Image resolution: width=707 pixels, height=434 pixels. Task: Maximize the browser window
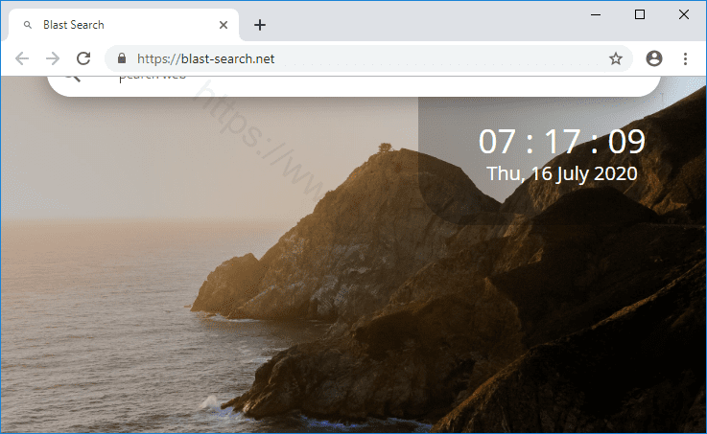pos(640,14)
